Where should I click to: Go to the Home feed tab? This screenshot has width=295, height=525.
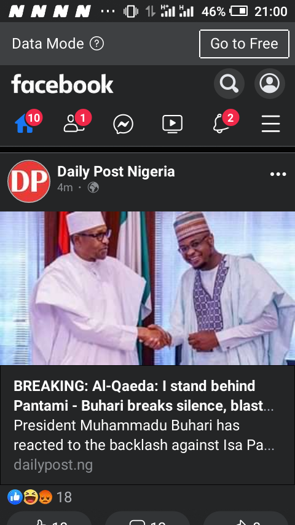click(25, 124)
